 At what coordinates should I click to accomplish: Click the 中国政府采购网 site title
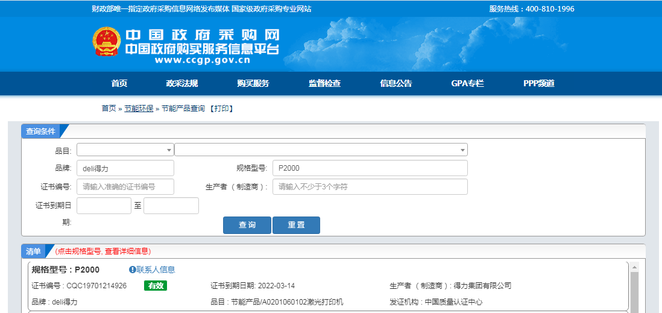(203, 35)
